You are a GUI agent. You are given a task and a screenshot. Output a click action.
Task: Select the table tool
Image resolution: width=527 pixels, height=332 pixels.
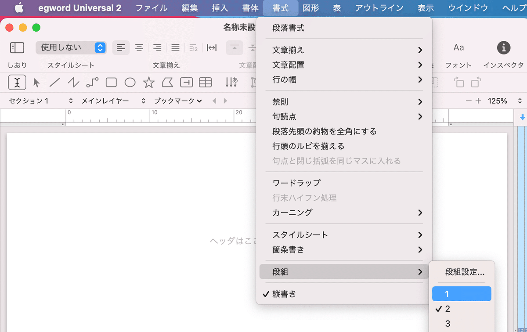coord(205,82)
